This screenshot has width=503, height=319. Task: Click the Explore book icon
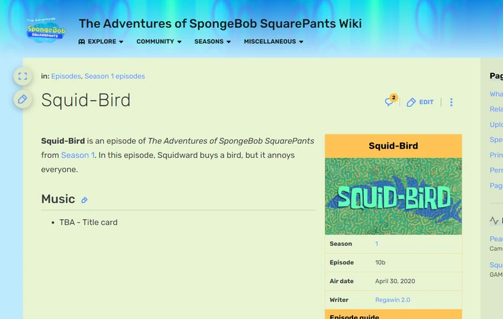82,42
